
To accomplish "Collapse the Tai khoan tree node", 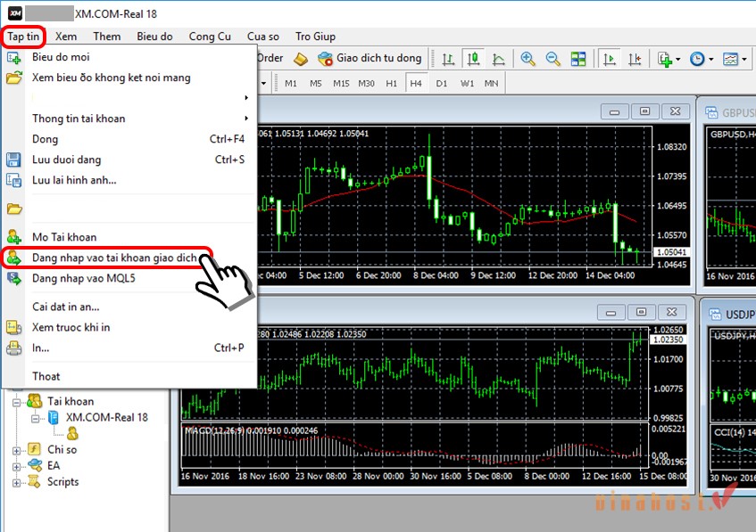I will coord(16,402).
